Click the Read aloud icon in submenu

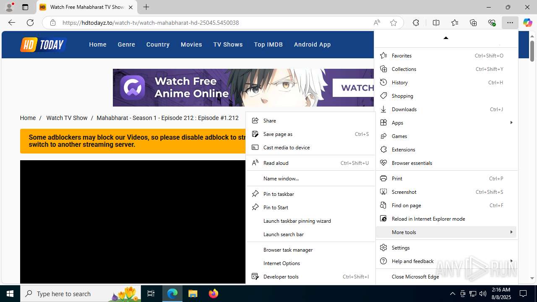[x=255, y=163]
